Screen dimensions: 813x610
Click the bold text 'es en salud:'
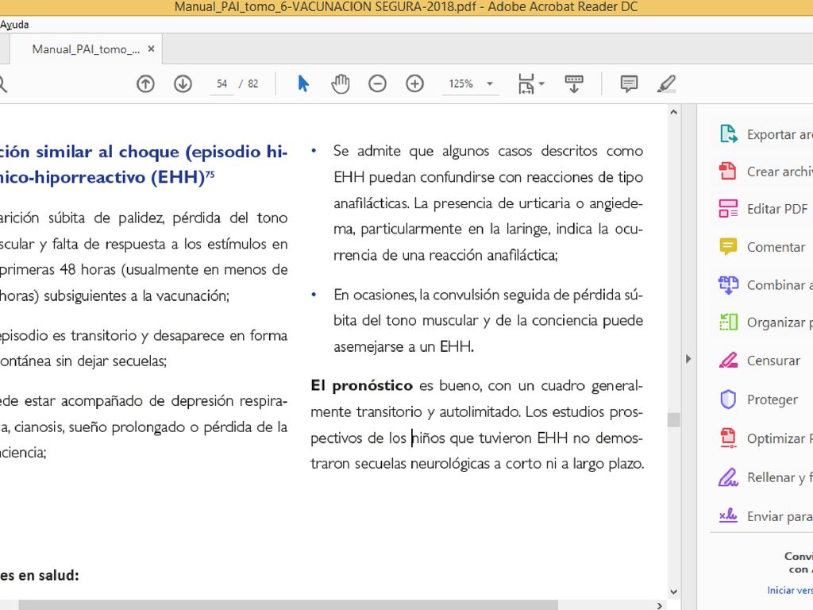click(40, 575)
